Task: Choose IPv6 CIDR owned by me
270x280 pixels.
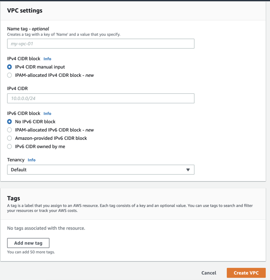Action: [10, 146]
